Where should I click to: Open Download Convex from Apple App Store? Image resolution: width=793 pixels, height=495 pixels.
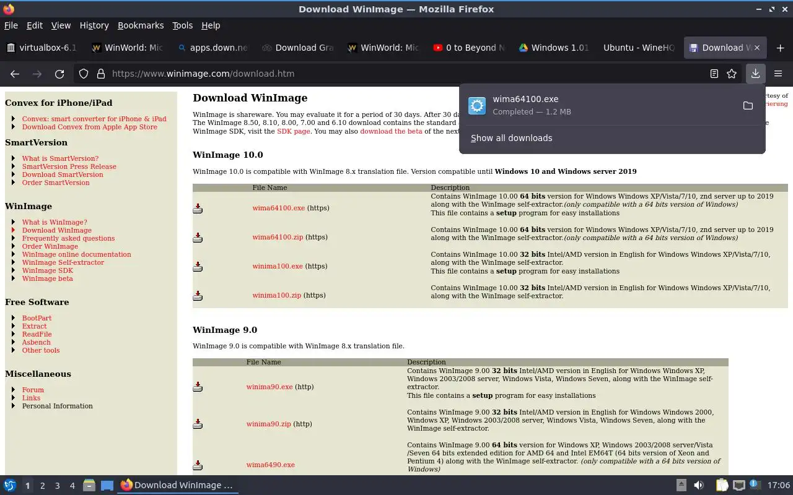click(89, 127)
